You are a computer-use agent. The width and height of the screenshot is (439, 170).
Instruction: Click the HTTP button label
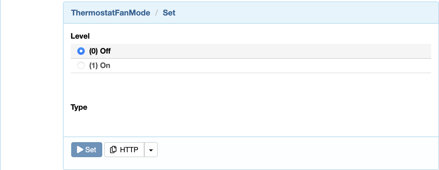[x=129, y=150]
